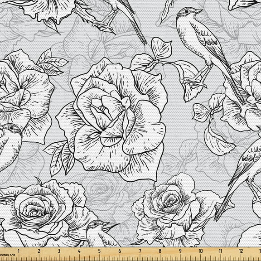The image size is (261, 261).
Task: Click the number 10 on the ruler
Action: coord(201,251)
